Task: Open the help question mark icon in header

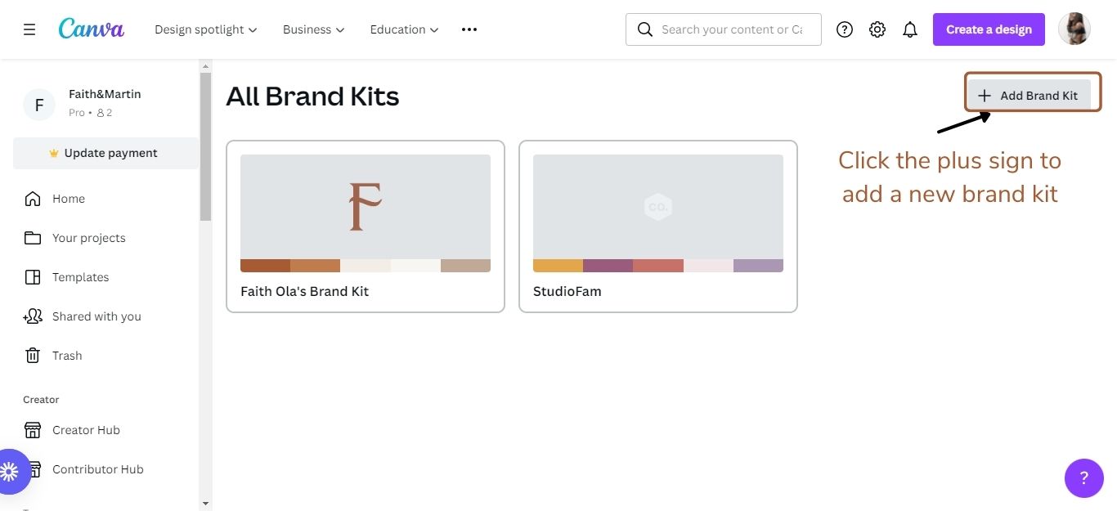Action: coord(845,29)
